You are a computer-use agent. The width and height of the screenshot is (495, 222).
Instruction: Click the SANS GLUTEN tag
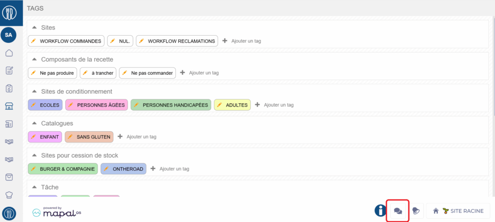[x=93, y=137]
